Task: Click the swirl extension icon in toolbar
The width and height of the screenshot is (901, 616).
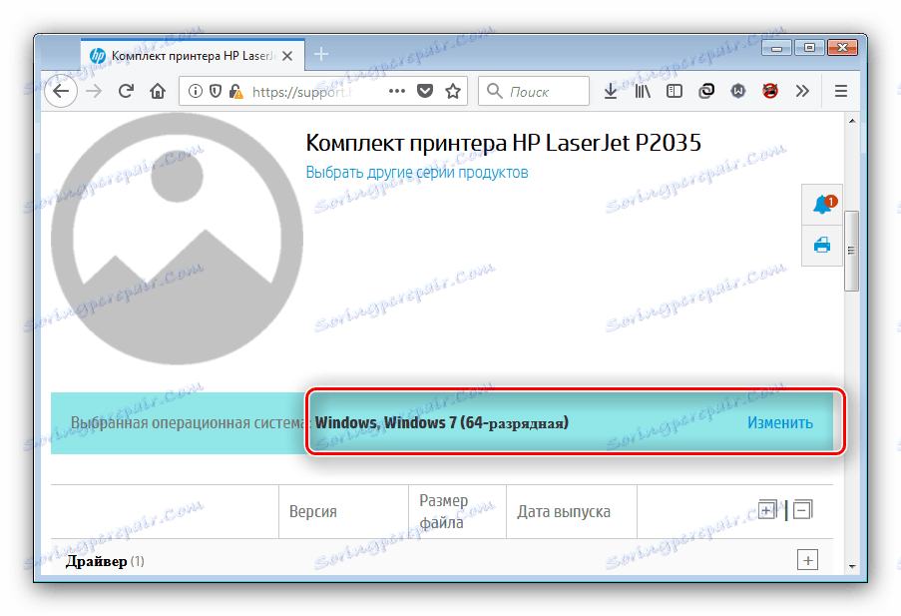Action: tap(706, 91)
